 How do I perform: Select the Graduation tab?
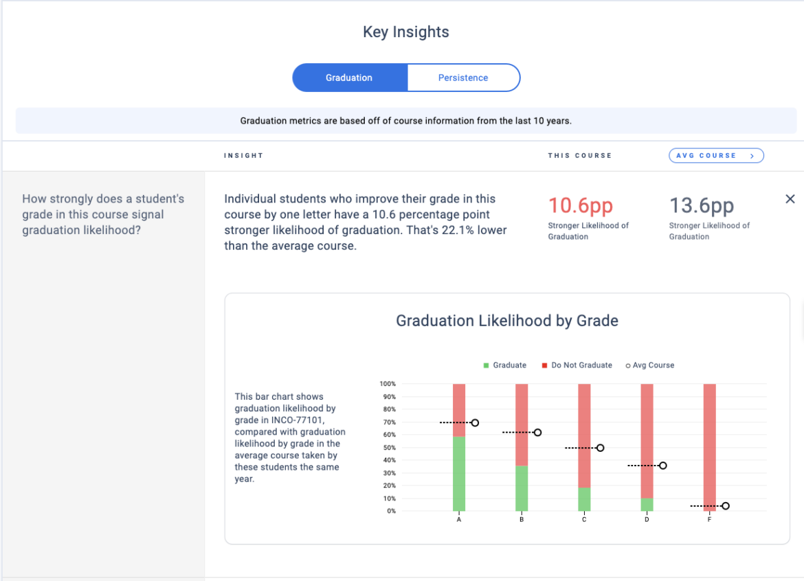[x=349, y=78]
